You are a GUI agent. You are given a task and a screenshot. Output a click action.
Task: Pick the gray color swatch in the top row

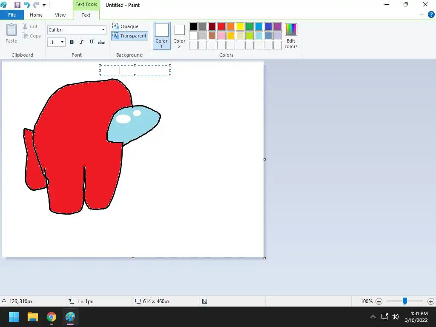point(203,26)
